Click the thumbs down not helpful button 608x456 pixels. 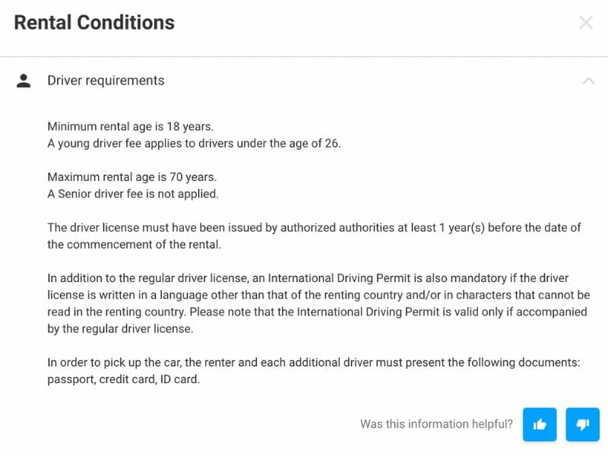[x=583, y=424]
